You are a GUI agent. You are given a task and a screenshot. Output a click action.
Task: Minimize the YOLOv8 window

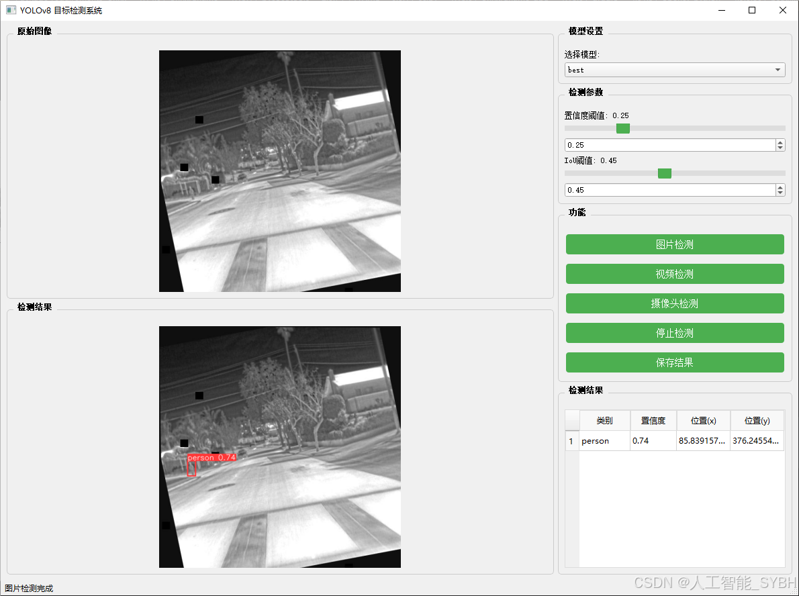pos(722,10)
